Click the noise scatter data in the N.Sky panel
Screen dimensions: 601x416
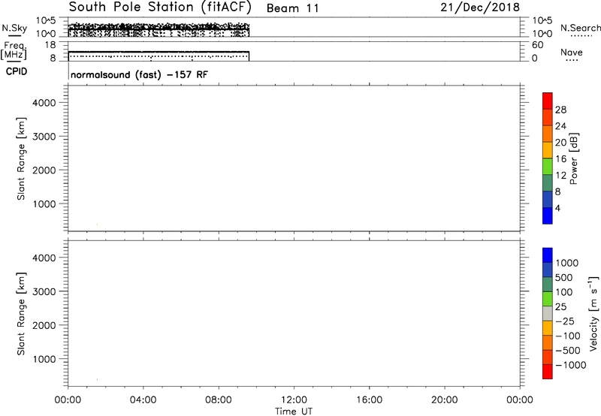click(x=159, y=29)
